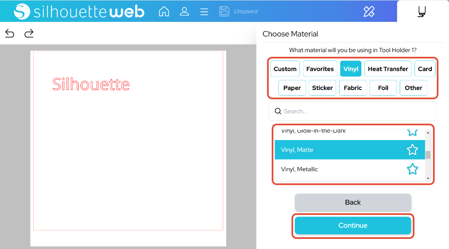Click the Continue button
This screenshot has width=449, height=249.
pos(353,225)
